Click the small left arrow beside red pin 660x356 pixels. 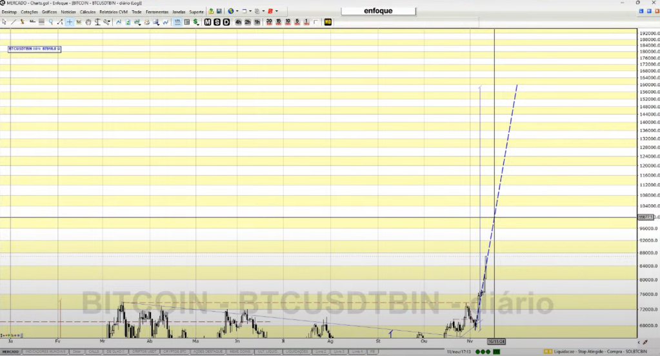pos(639,342)
